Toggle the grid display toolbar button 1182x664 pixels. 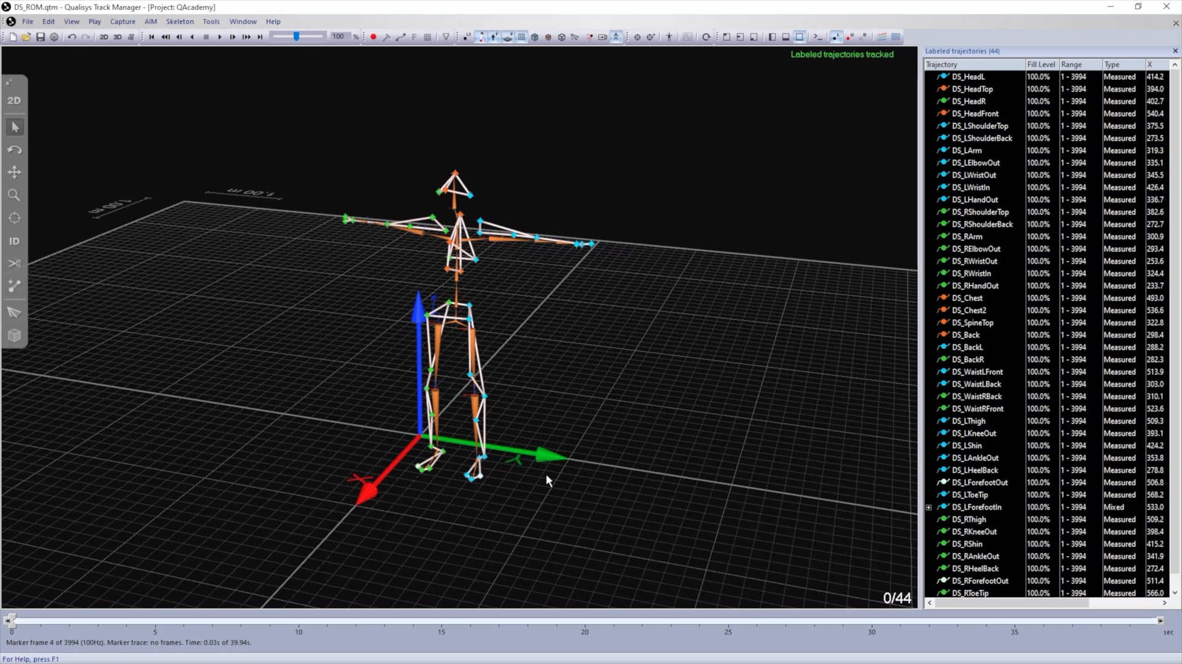(521, 37)
